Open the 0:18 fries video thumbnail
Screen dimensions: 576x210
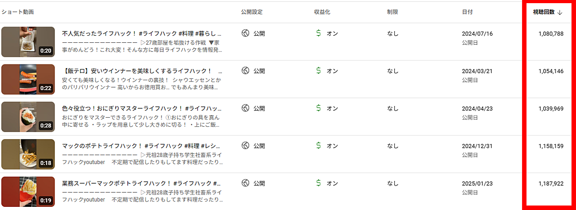click(28, 154)
